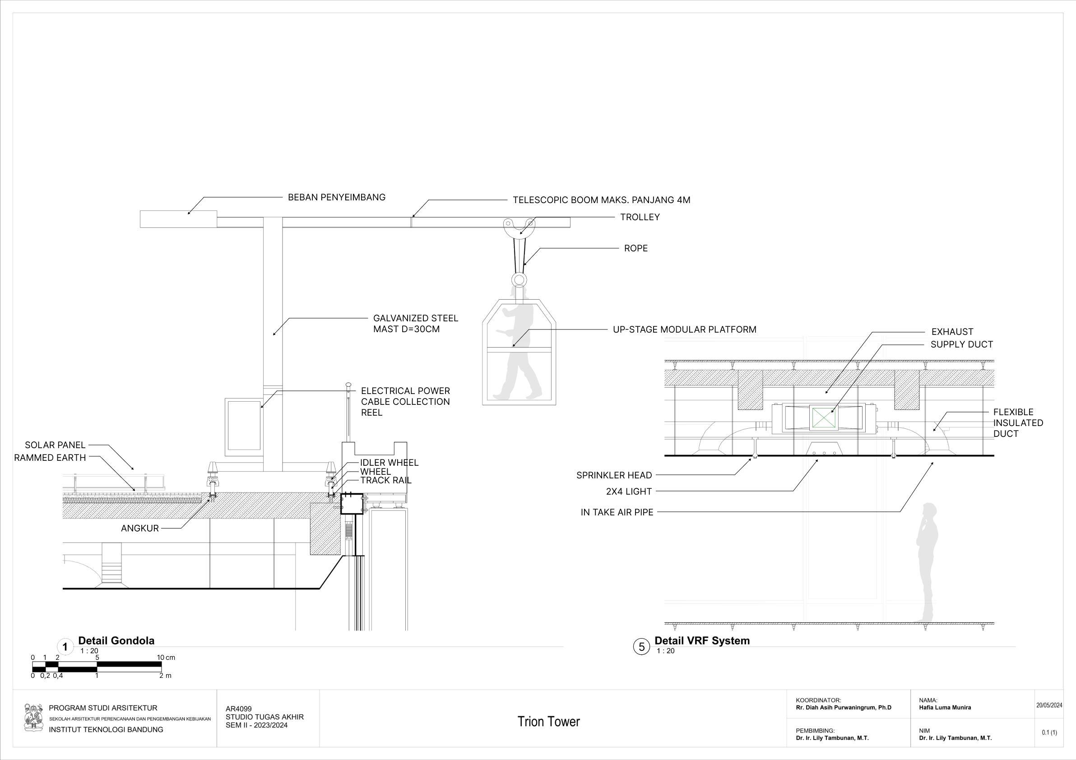
Task: Click the "GALVANIZED STEEL MAST D=30CM" label
Action: coord(415,323)
